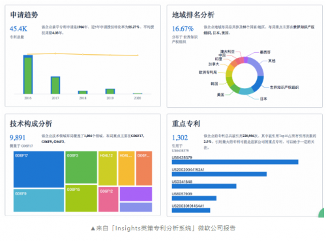Select the 其他 donut label
Image resolution: width=326 pixels, height=241 pixels.
click(272, 61)
